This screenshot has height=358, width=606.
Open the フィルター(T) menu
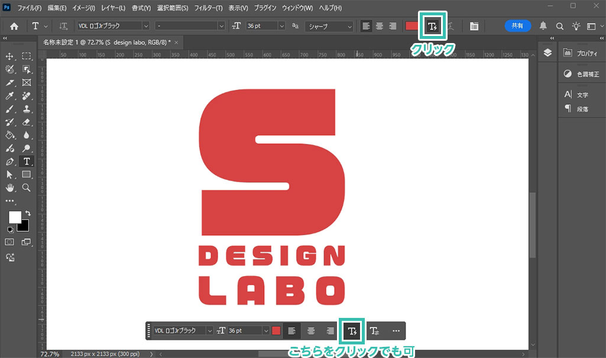point(208,8)
